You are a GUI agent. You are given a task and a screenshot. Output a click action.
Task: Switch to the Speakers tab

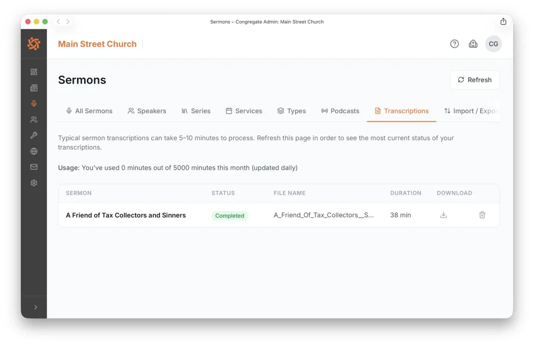pos(147,111)
